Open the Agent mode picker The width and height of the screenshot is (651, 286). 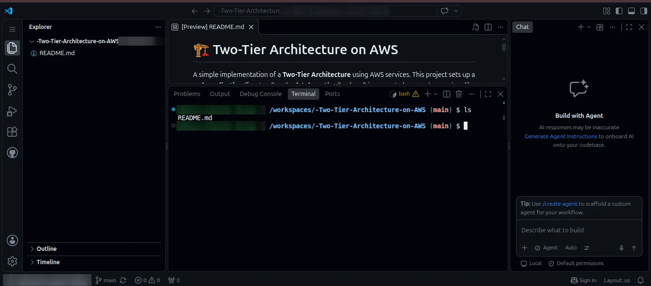point(546,248)
